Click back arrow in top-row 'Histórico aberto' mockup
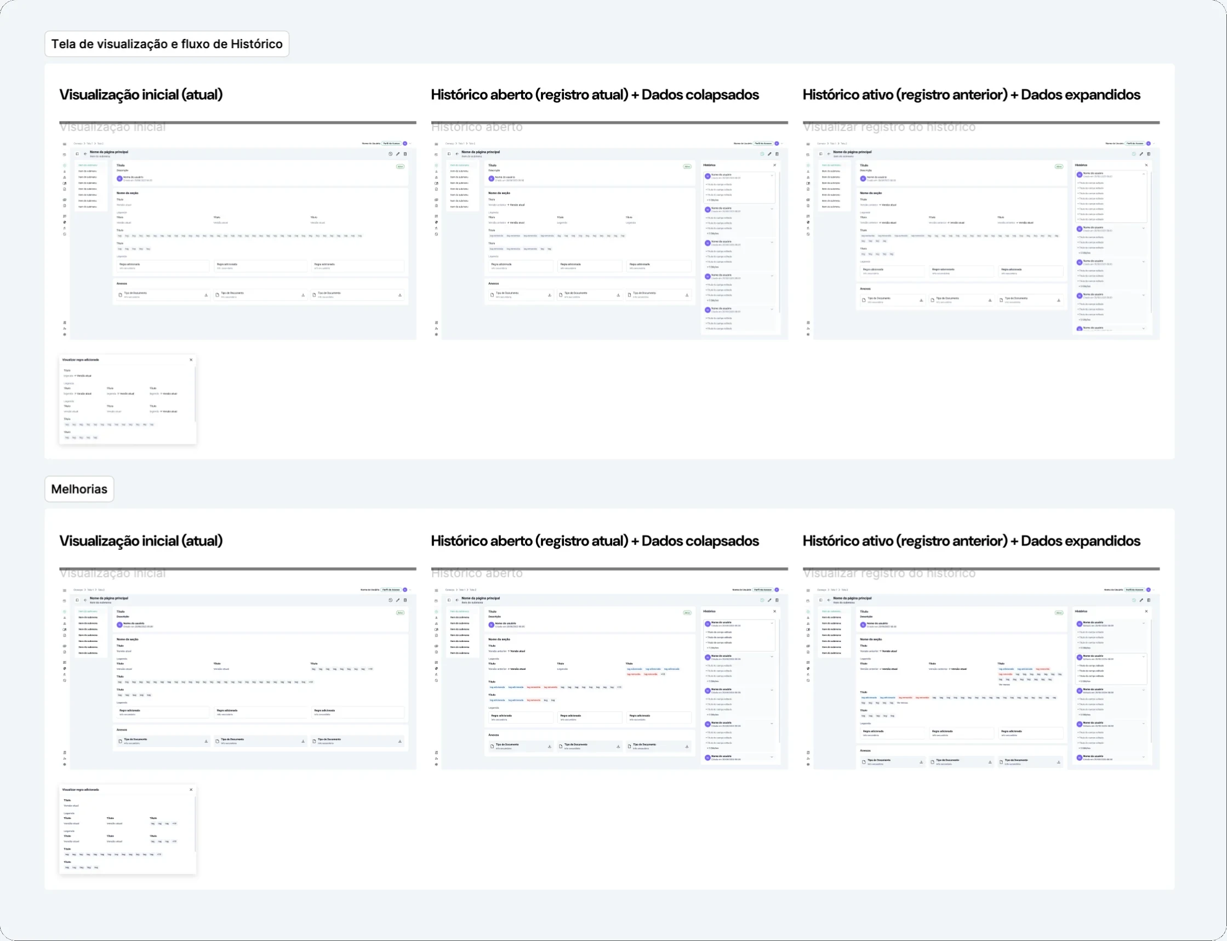Screen dimensions: 1227x941 pos(457,153)
